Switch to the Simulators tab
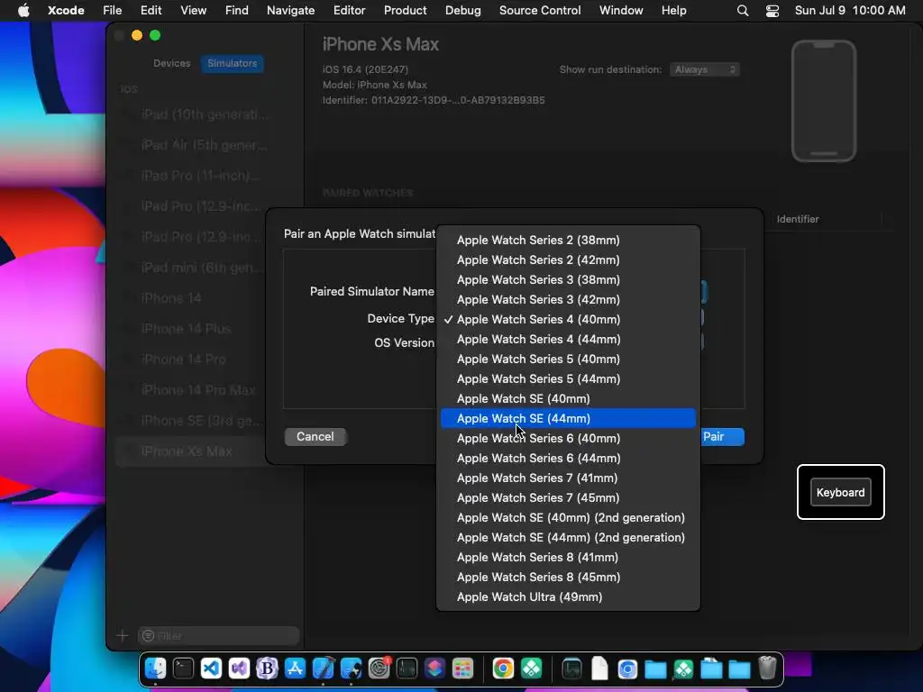The width and height of the screenshot is (923, 692). pyautogui.click(x=232, y=63)
